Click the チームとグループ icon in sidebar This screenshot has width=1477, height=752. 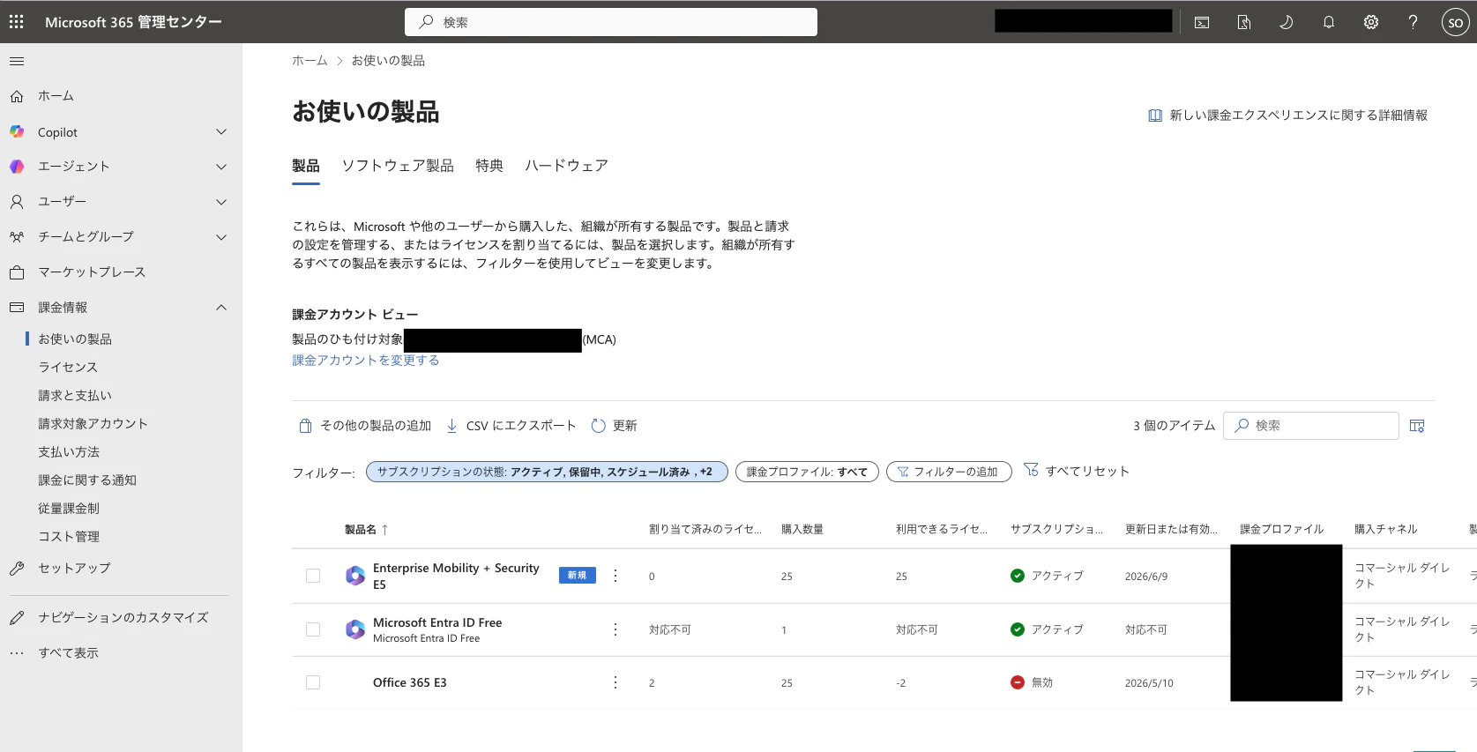[17, 237]
